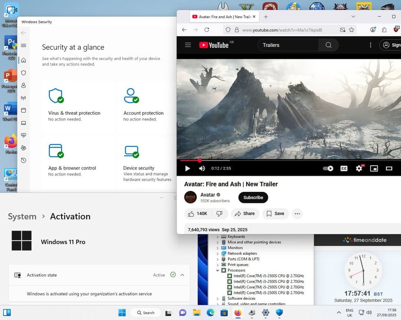Screen dimensions: 401x320
Task: Toggle Windows Security hamburger navigation menu
Action: tap(23, 45)
